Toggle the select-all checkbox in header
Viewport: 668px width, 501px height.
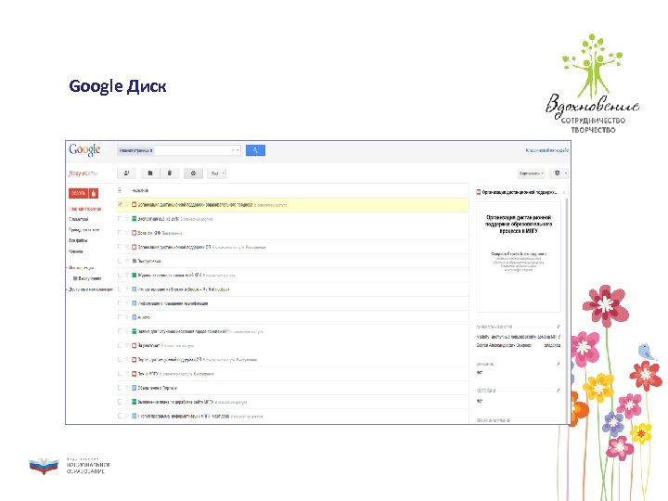(120, 190)
